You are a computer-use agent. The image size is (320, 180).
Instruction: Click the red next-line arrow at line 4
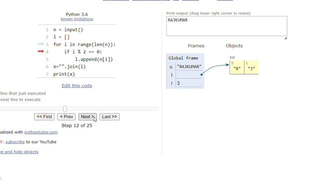(x=41, y=51)
